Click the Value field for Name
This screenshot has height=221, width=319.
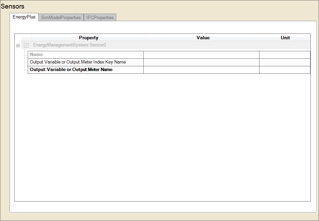point(201,55)
